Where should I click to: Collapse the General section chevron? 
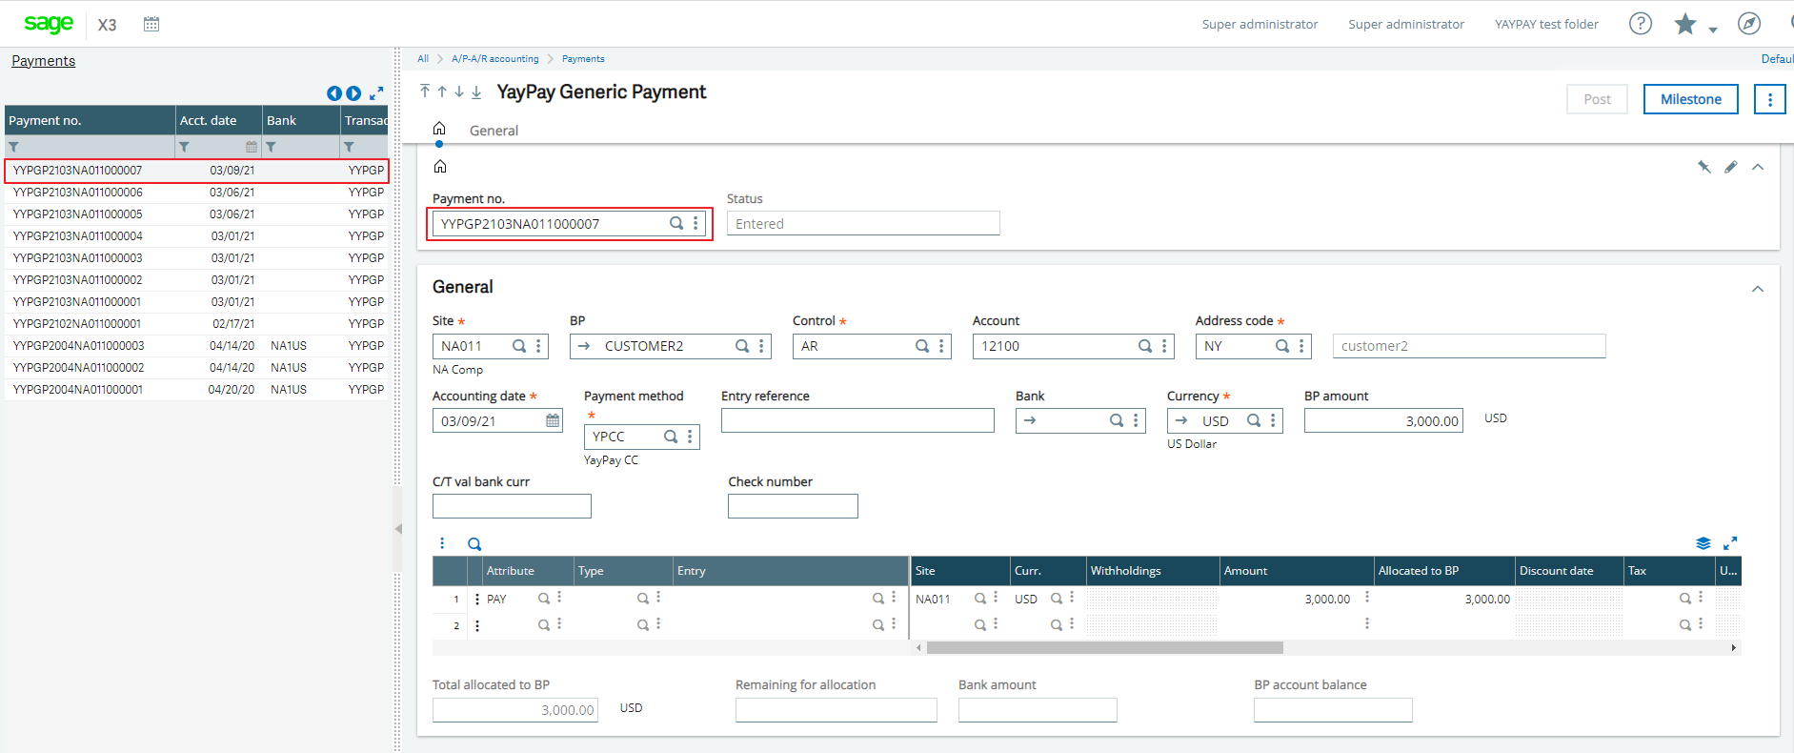click(x=1758, y=289)
